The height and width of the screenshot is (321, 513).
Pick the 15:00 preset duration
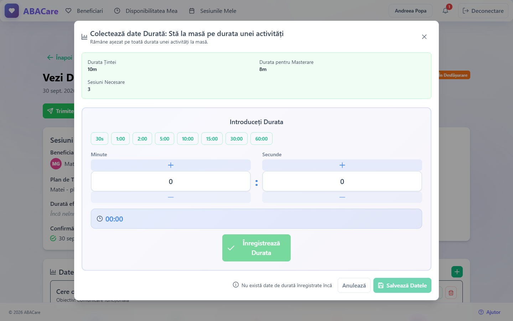(212, 139)
